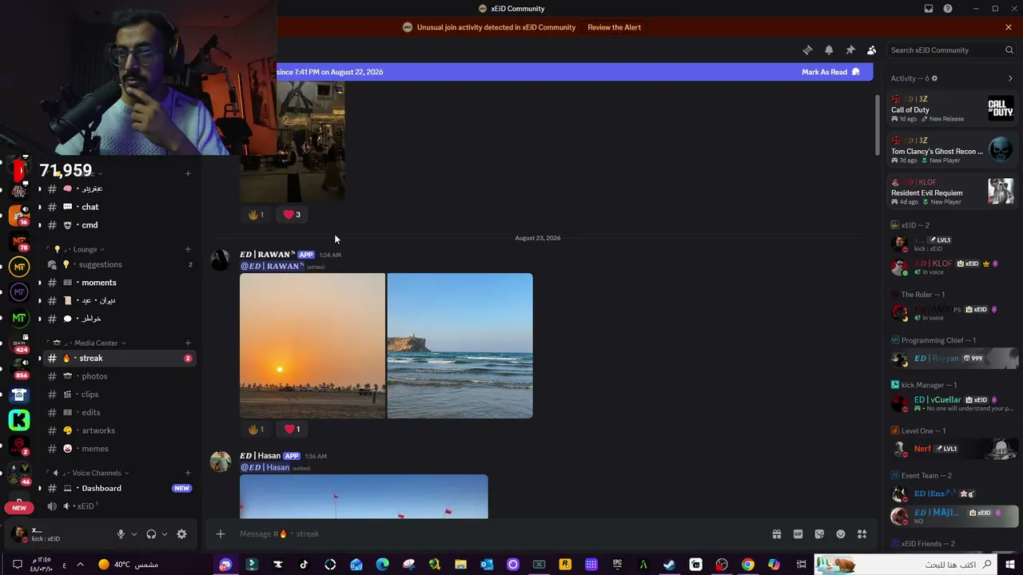Click Review the Alert link
The image size is (1023, 575).
click(614, 27)
